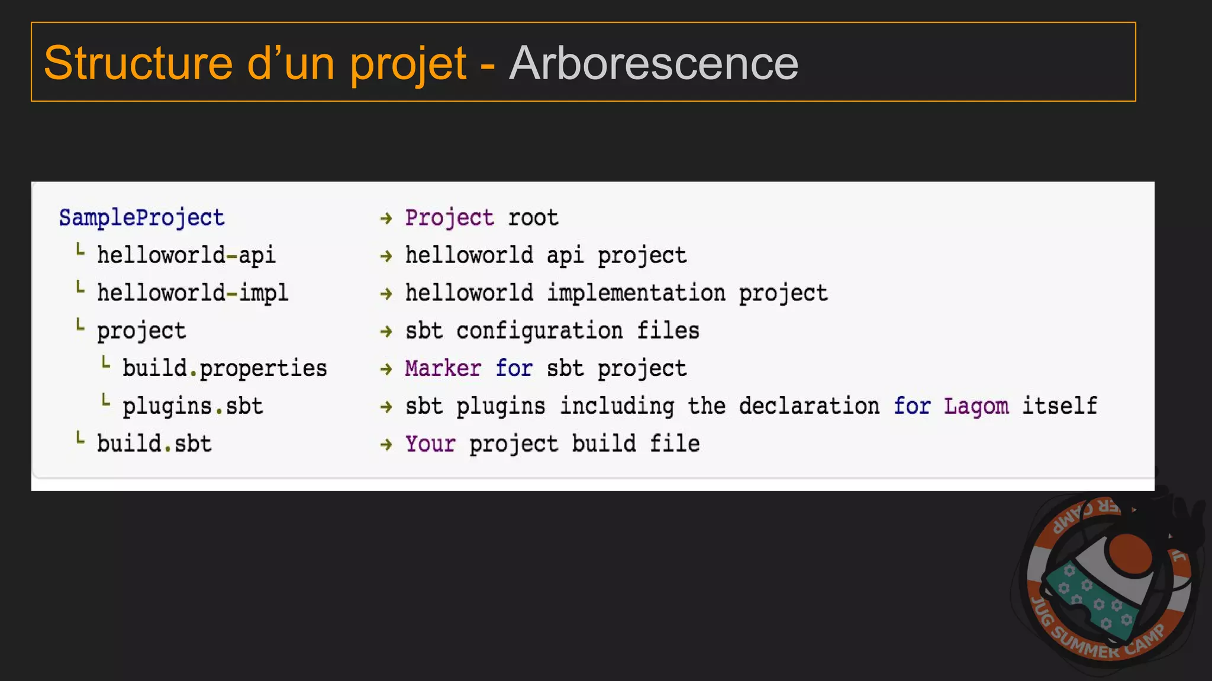Click the "sbt configuration files" description
Screen dimensions: 1212x681
552,330
